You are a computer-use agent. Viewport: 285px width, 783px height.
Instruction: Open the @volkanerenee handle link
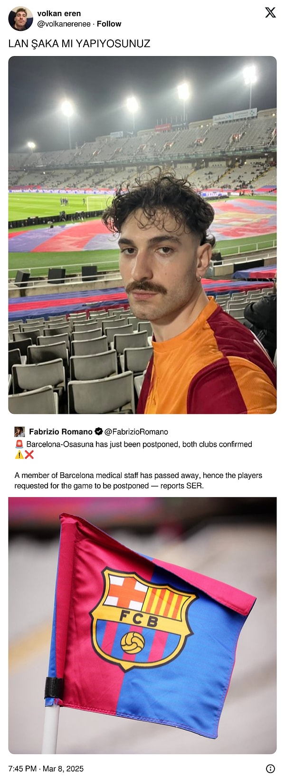64,24
